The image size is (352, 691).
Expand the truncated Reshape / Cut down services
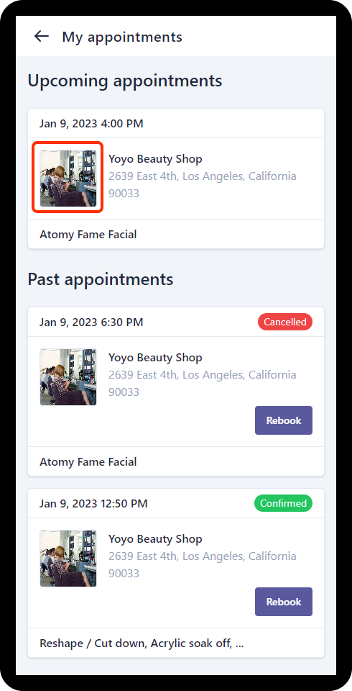pyautogui.click(x=142, y=643)
